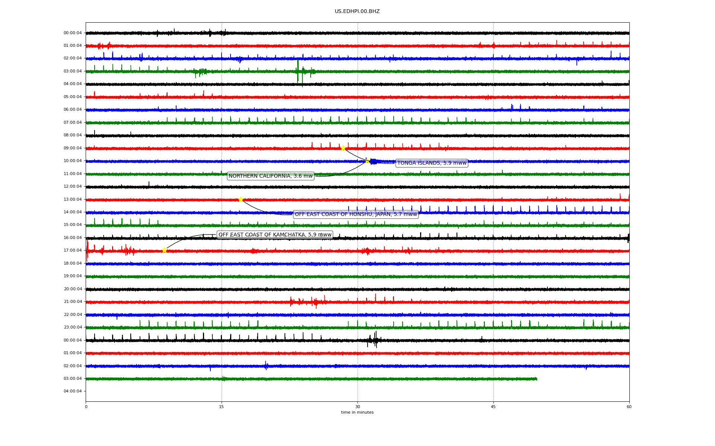Click the NORTHERN CALIFORNIA 3.6 mw label
715x446 pixels.
[270, 176]
